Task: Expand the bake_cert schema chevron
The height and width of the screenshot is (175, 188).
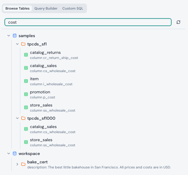Action: click(x=17, y=164)
